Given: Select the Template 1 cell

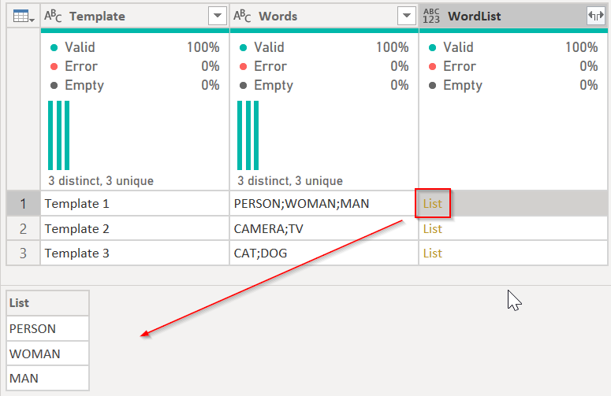Looking at the screenshot, I should [135, 203].
